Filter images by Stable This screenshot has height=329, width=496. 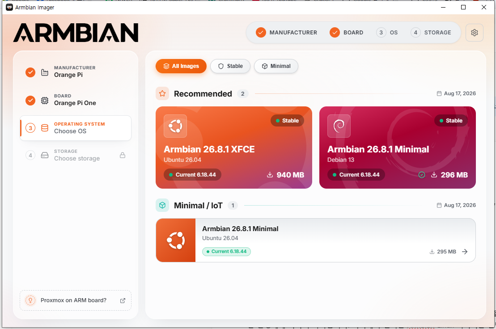(230, 66)
